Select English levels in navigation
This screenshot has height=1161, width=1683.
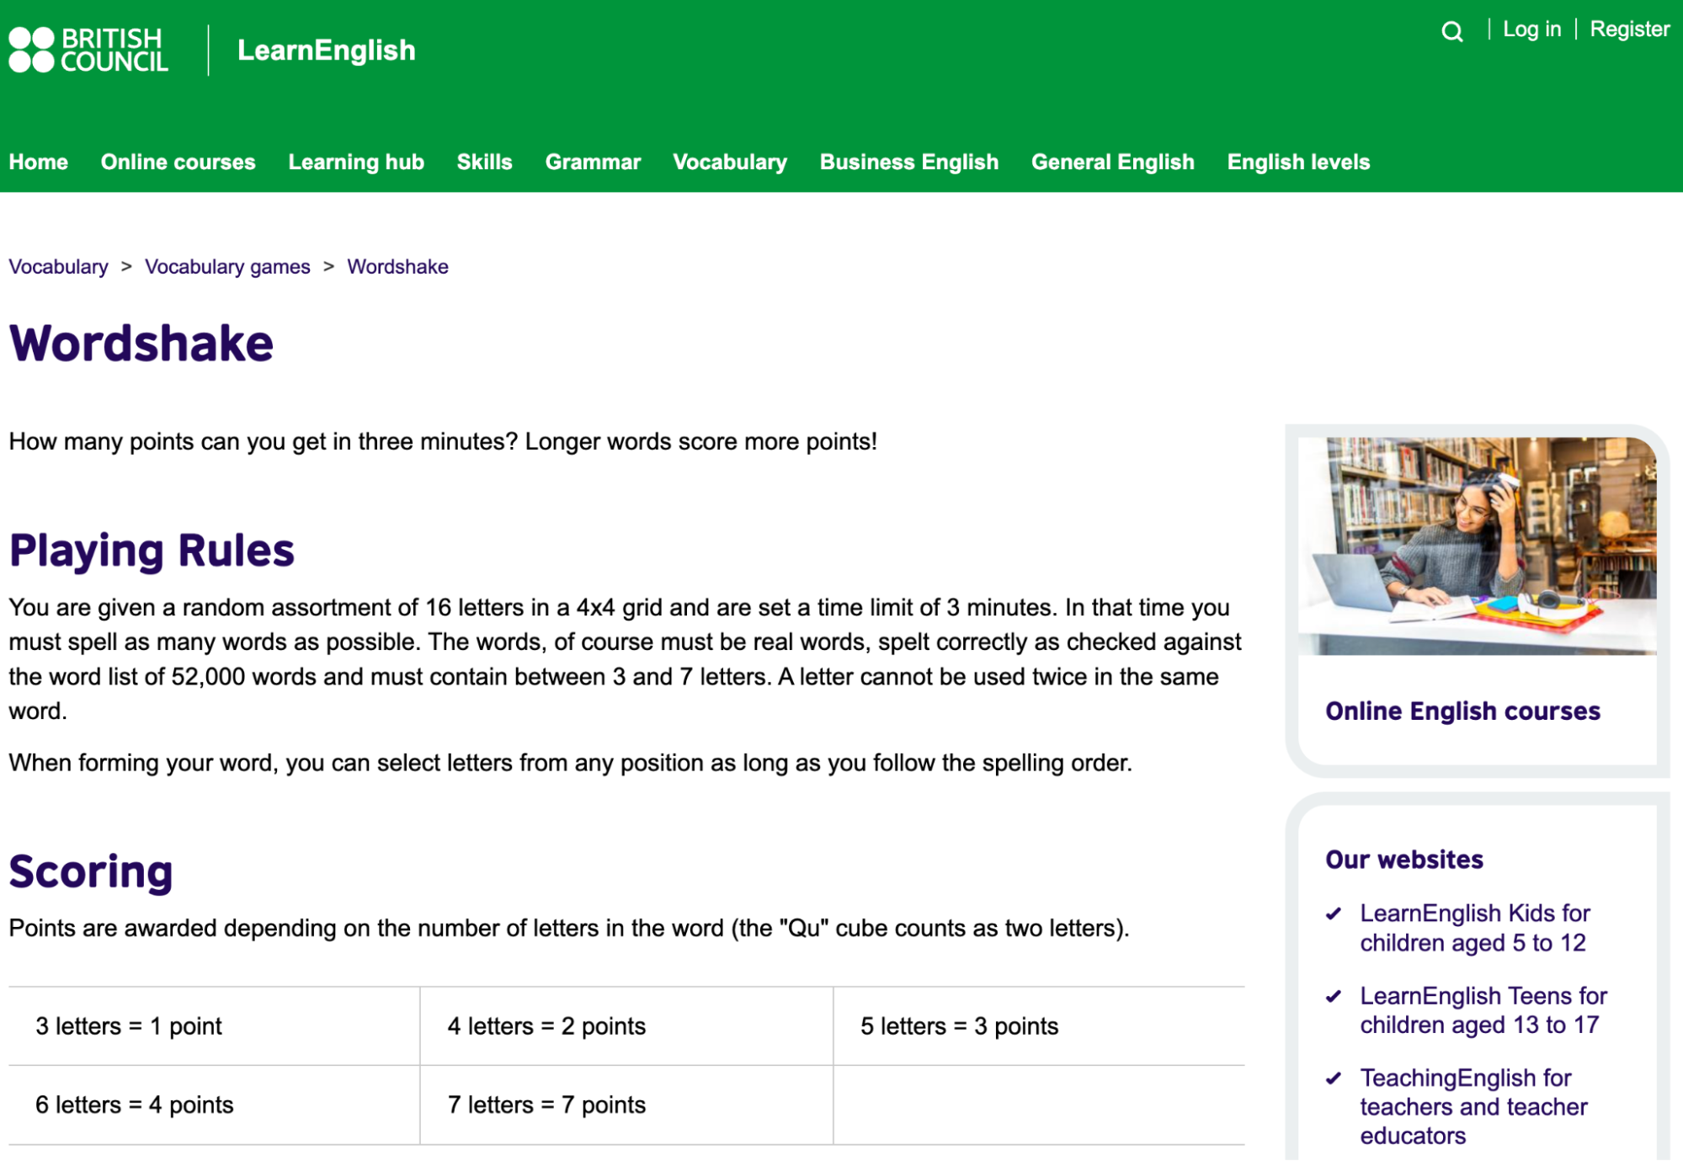[x=1297, y=162]
